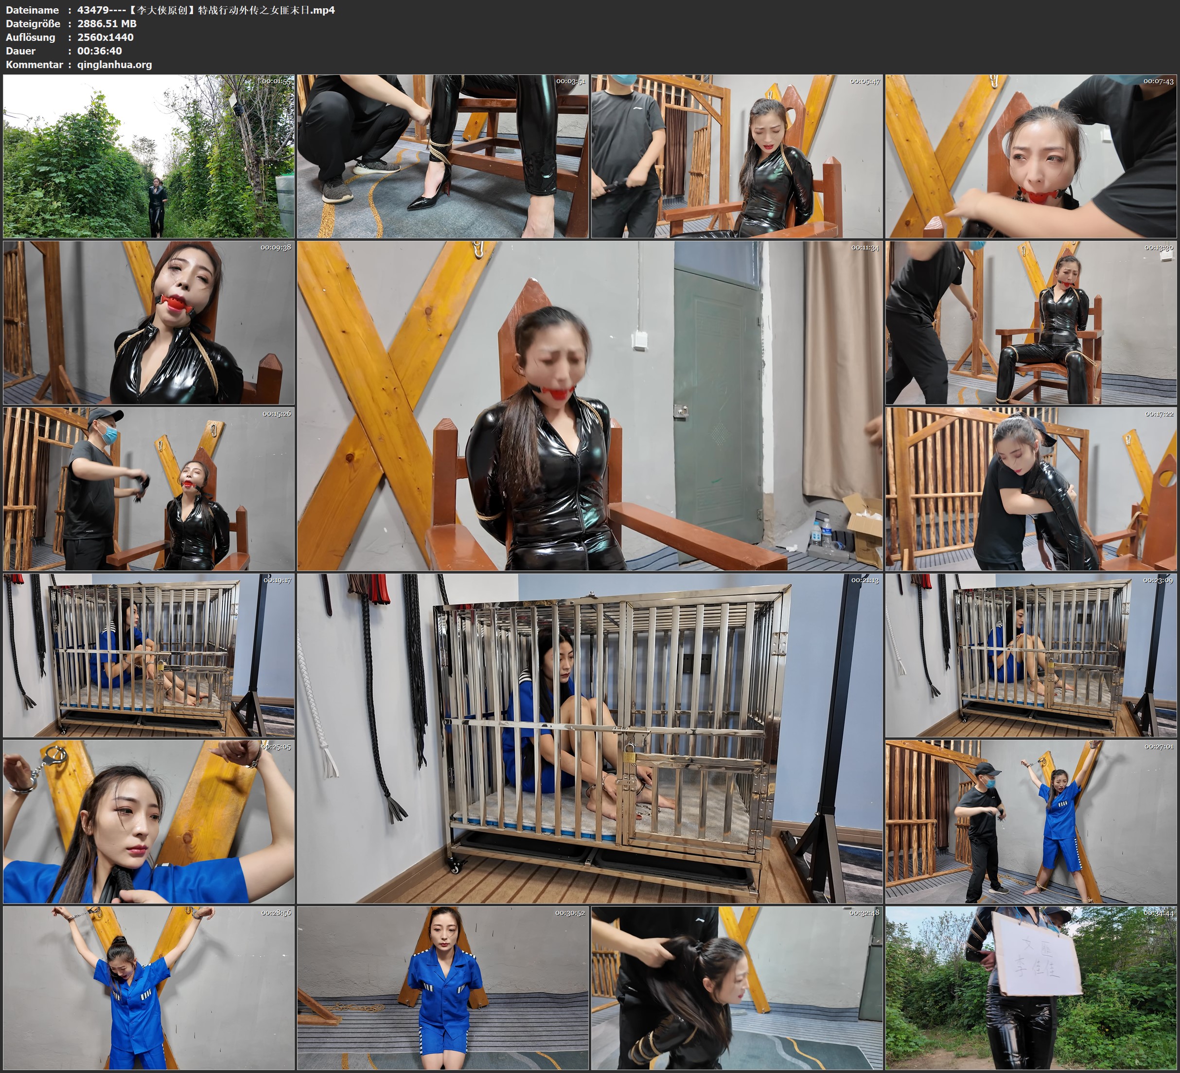Open the frame at 00:05:47
Viewport: 1180px width, 1073px height.
point(736,156)
